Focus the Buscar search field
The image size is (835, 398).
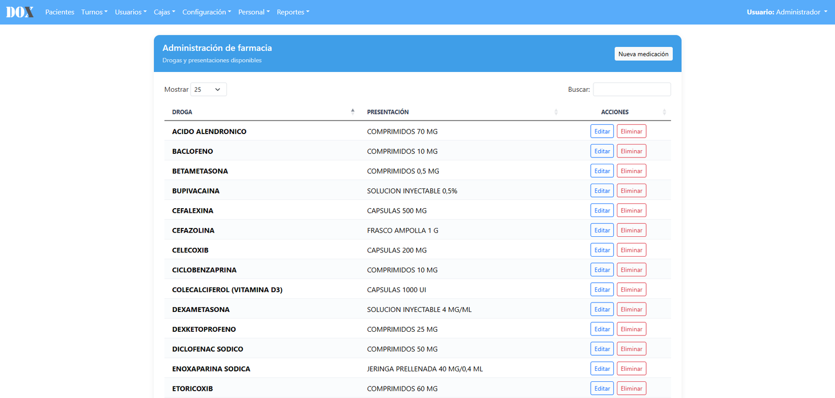click(632, 90)
